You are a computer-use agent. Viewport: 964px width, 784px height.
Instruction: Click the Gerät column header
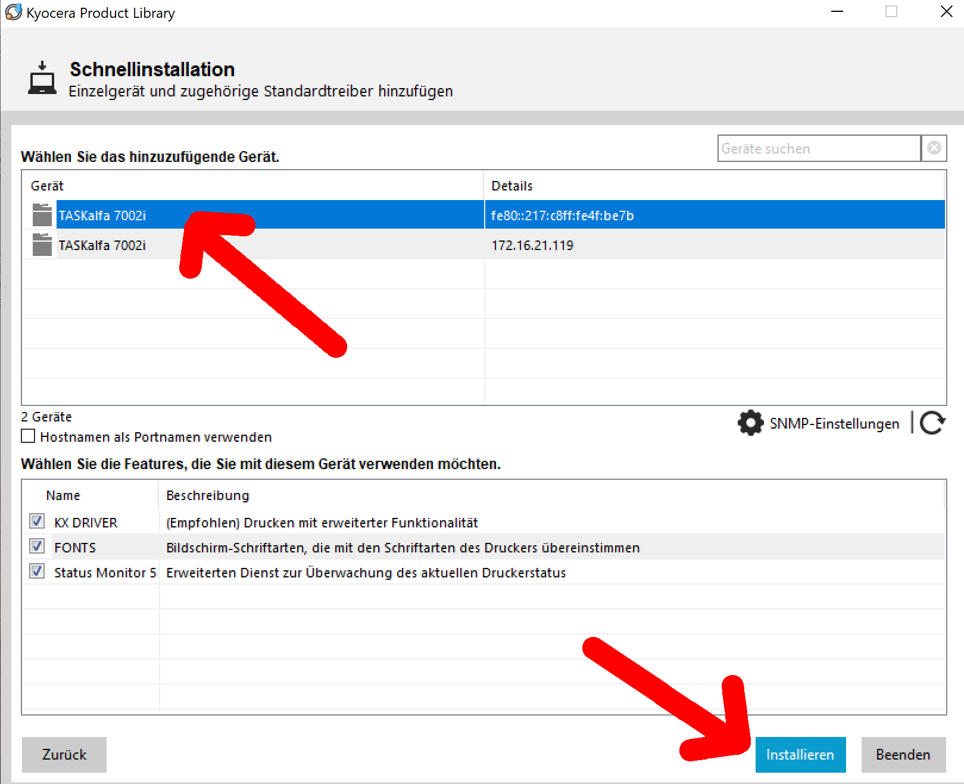tap(48, 186)
